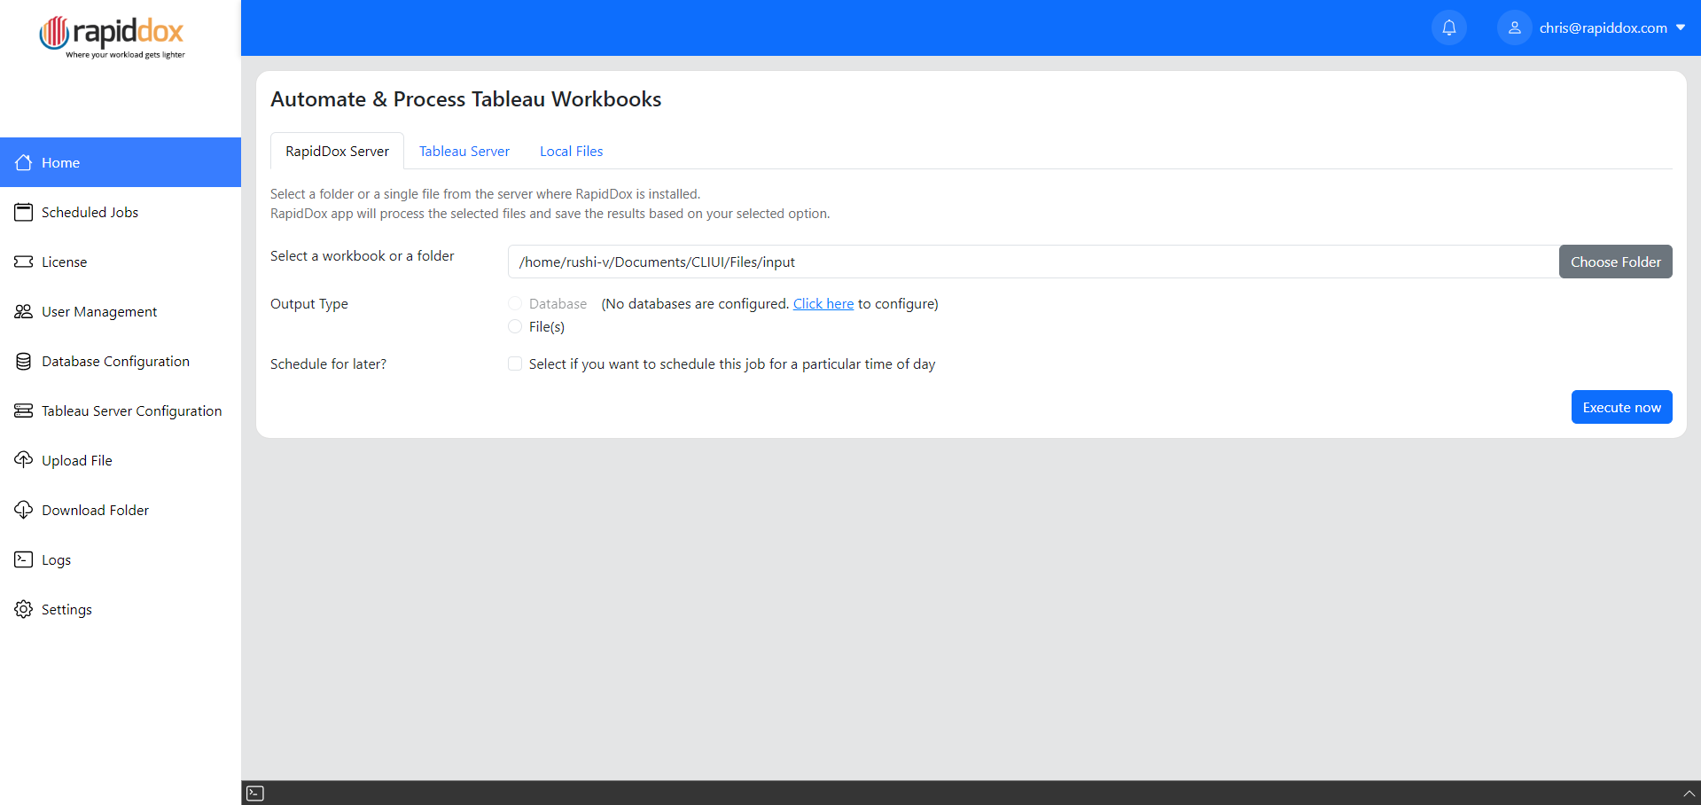The image size is (1701, 805).
Task: Click the user avatar icon in header
Action: 1515,27
